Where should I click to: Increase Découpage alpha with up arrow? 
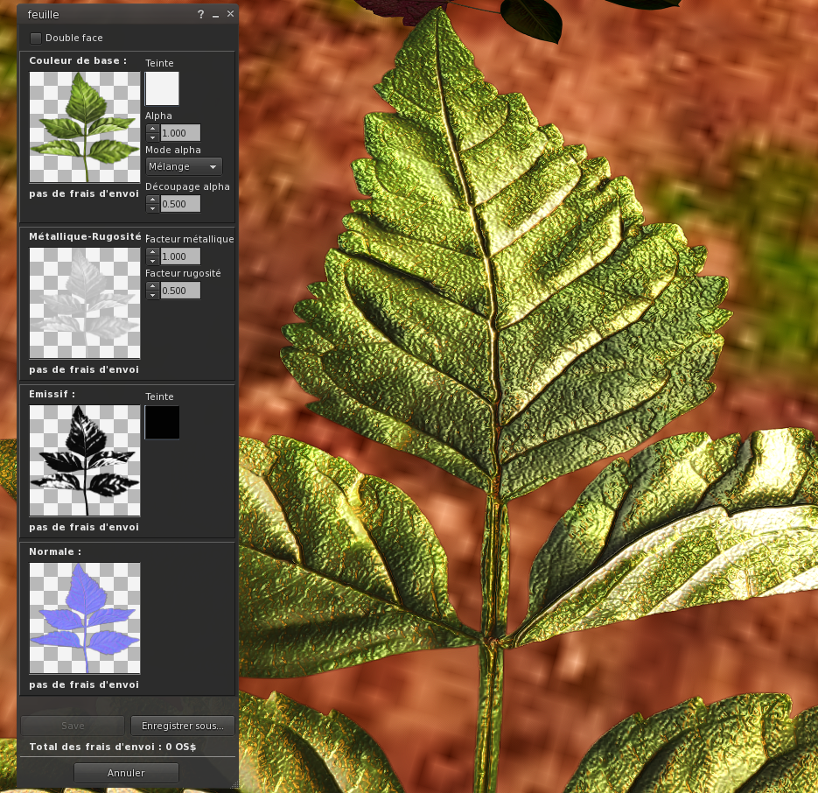(152, 200)
